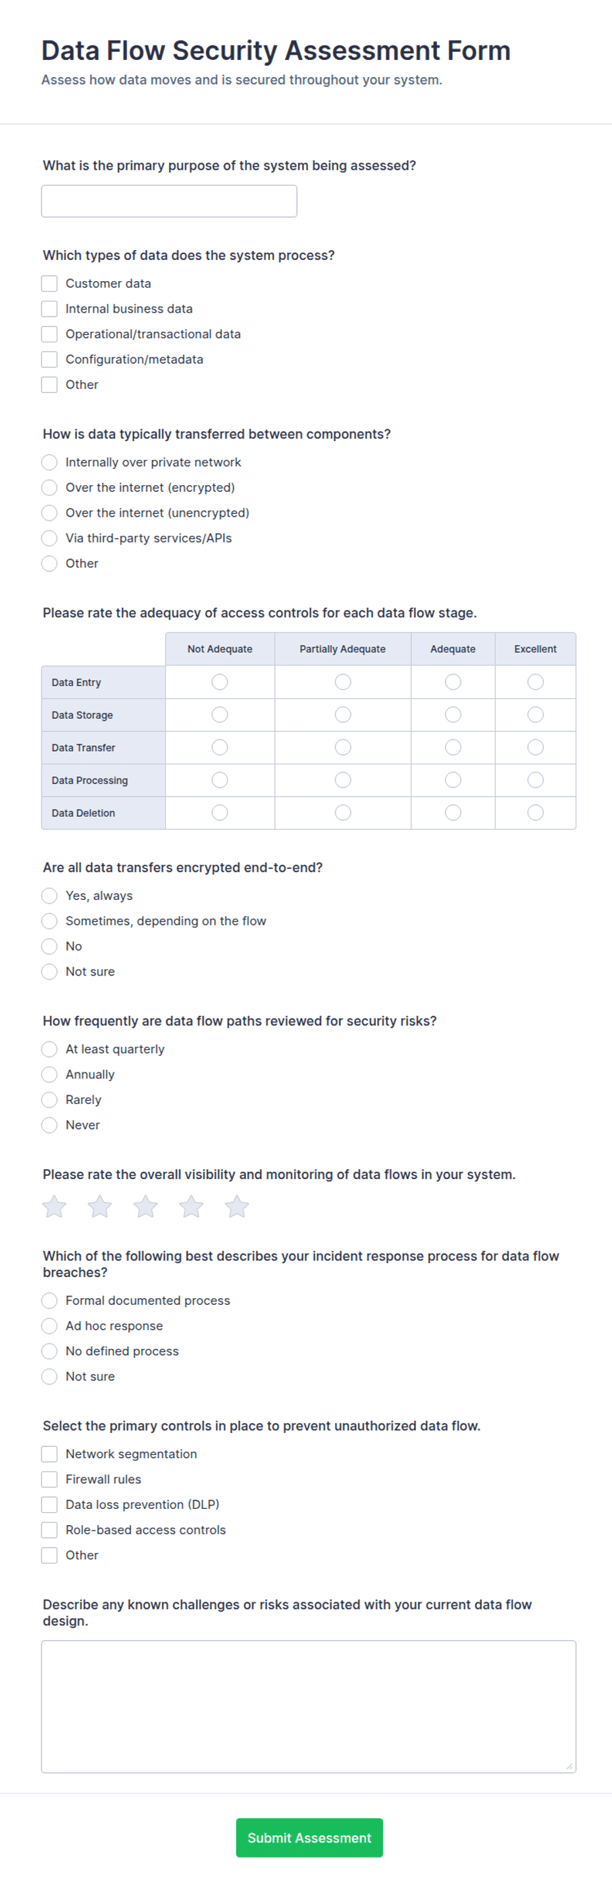Select Over the internet (encrypted) option
This screenshot has width=612, height=1890.
49,488
